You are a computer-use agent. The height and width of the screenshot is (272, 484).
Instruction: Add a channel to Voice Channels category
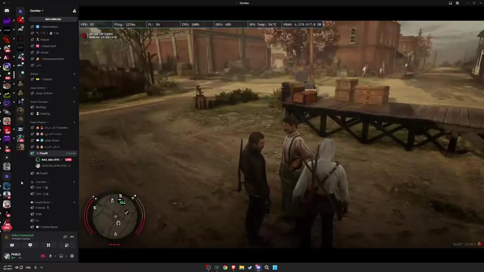coord(74,102)
